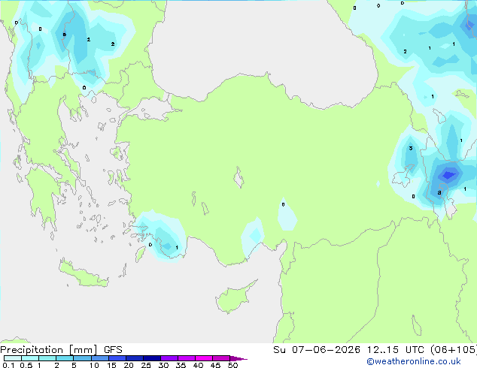
Task: Click the 'Precipitation [mm]' title text
Action: point(48,350)
